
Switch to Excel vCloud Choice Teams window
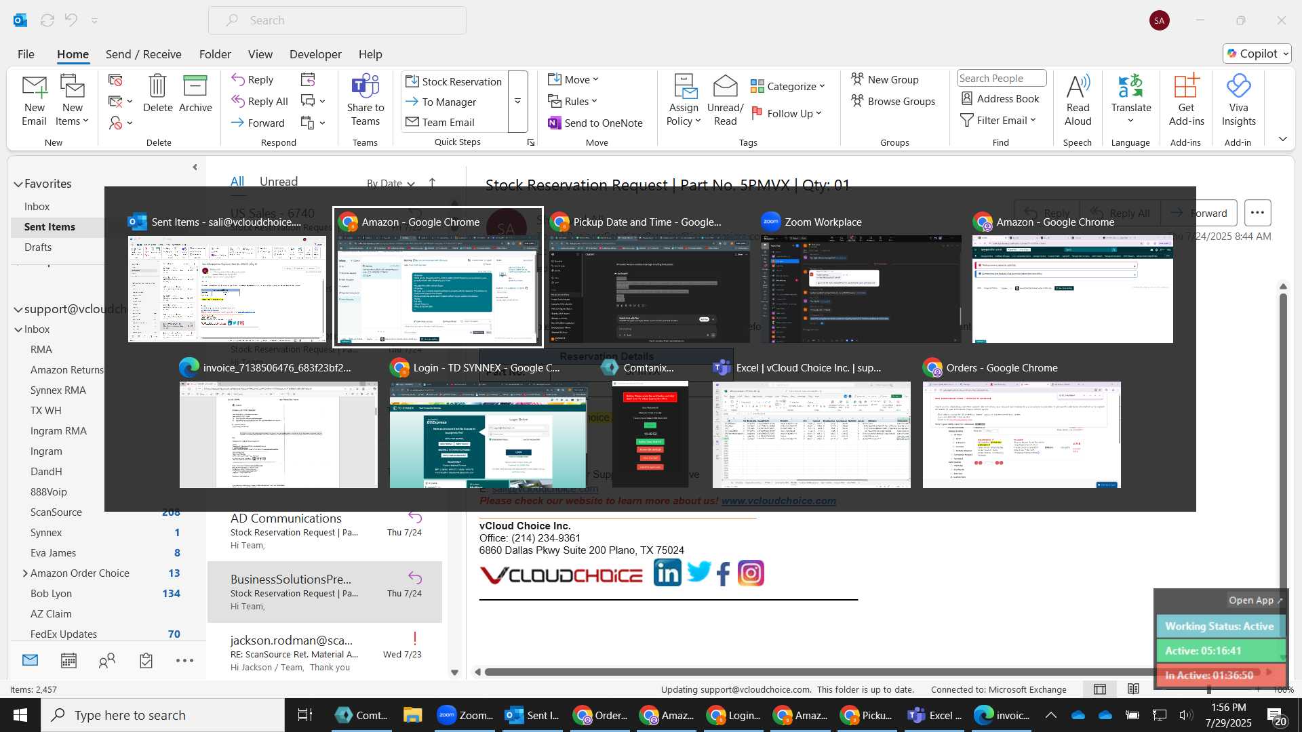pos(811,424)
